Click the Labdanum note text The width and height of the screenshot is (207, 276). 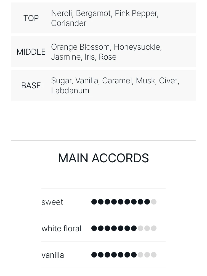pos(70,91)
